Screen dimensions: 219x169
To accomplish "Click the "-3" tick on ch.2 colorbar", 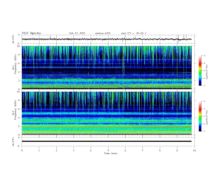I will pyautogui.click(x=204, y=101).
